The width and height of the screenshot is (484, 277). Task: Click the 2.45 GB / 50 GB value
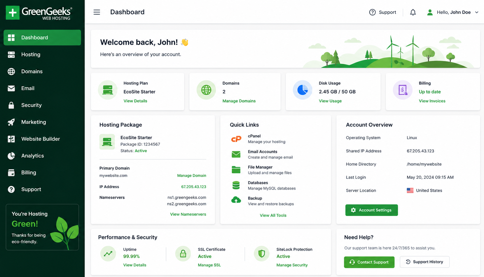pos(337,92)
